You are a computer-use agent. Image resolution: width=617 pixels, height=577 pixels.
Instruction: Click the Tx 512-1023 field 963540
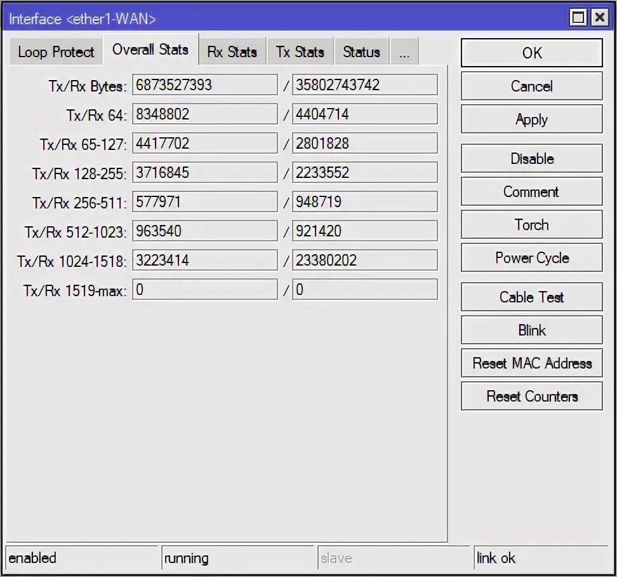pyautogui.click(x=205, y=231)
